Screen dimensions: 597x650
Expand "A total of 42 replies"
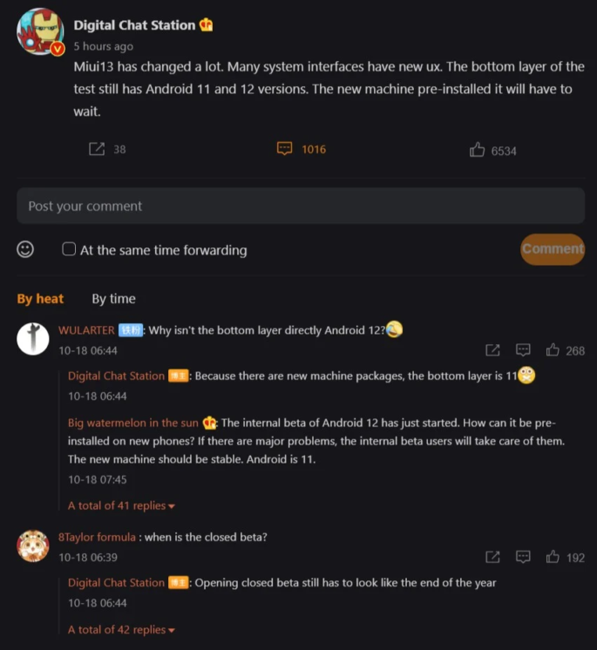(x=121, y=630)
